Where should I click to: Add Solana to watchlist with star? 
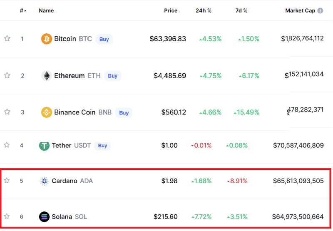7,216
